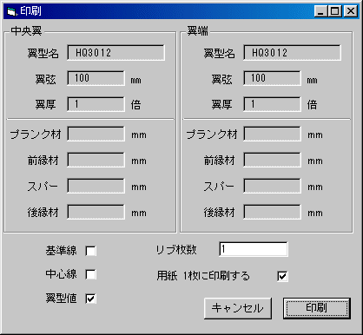Minimize the 印刷 window

click(320, 11)
